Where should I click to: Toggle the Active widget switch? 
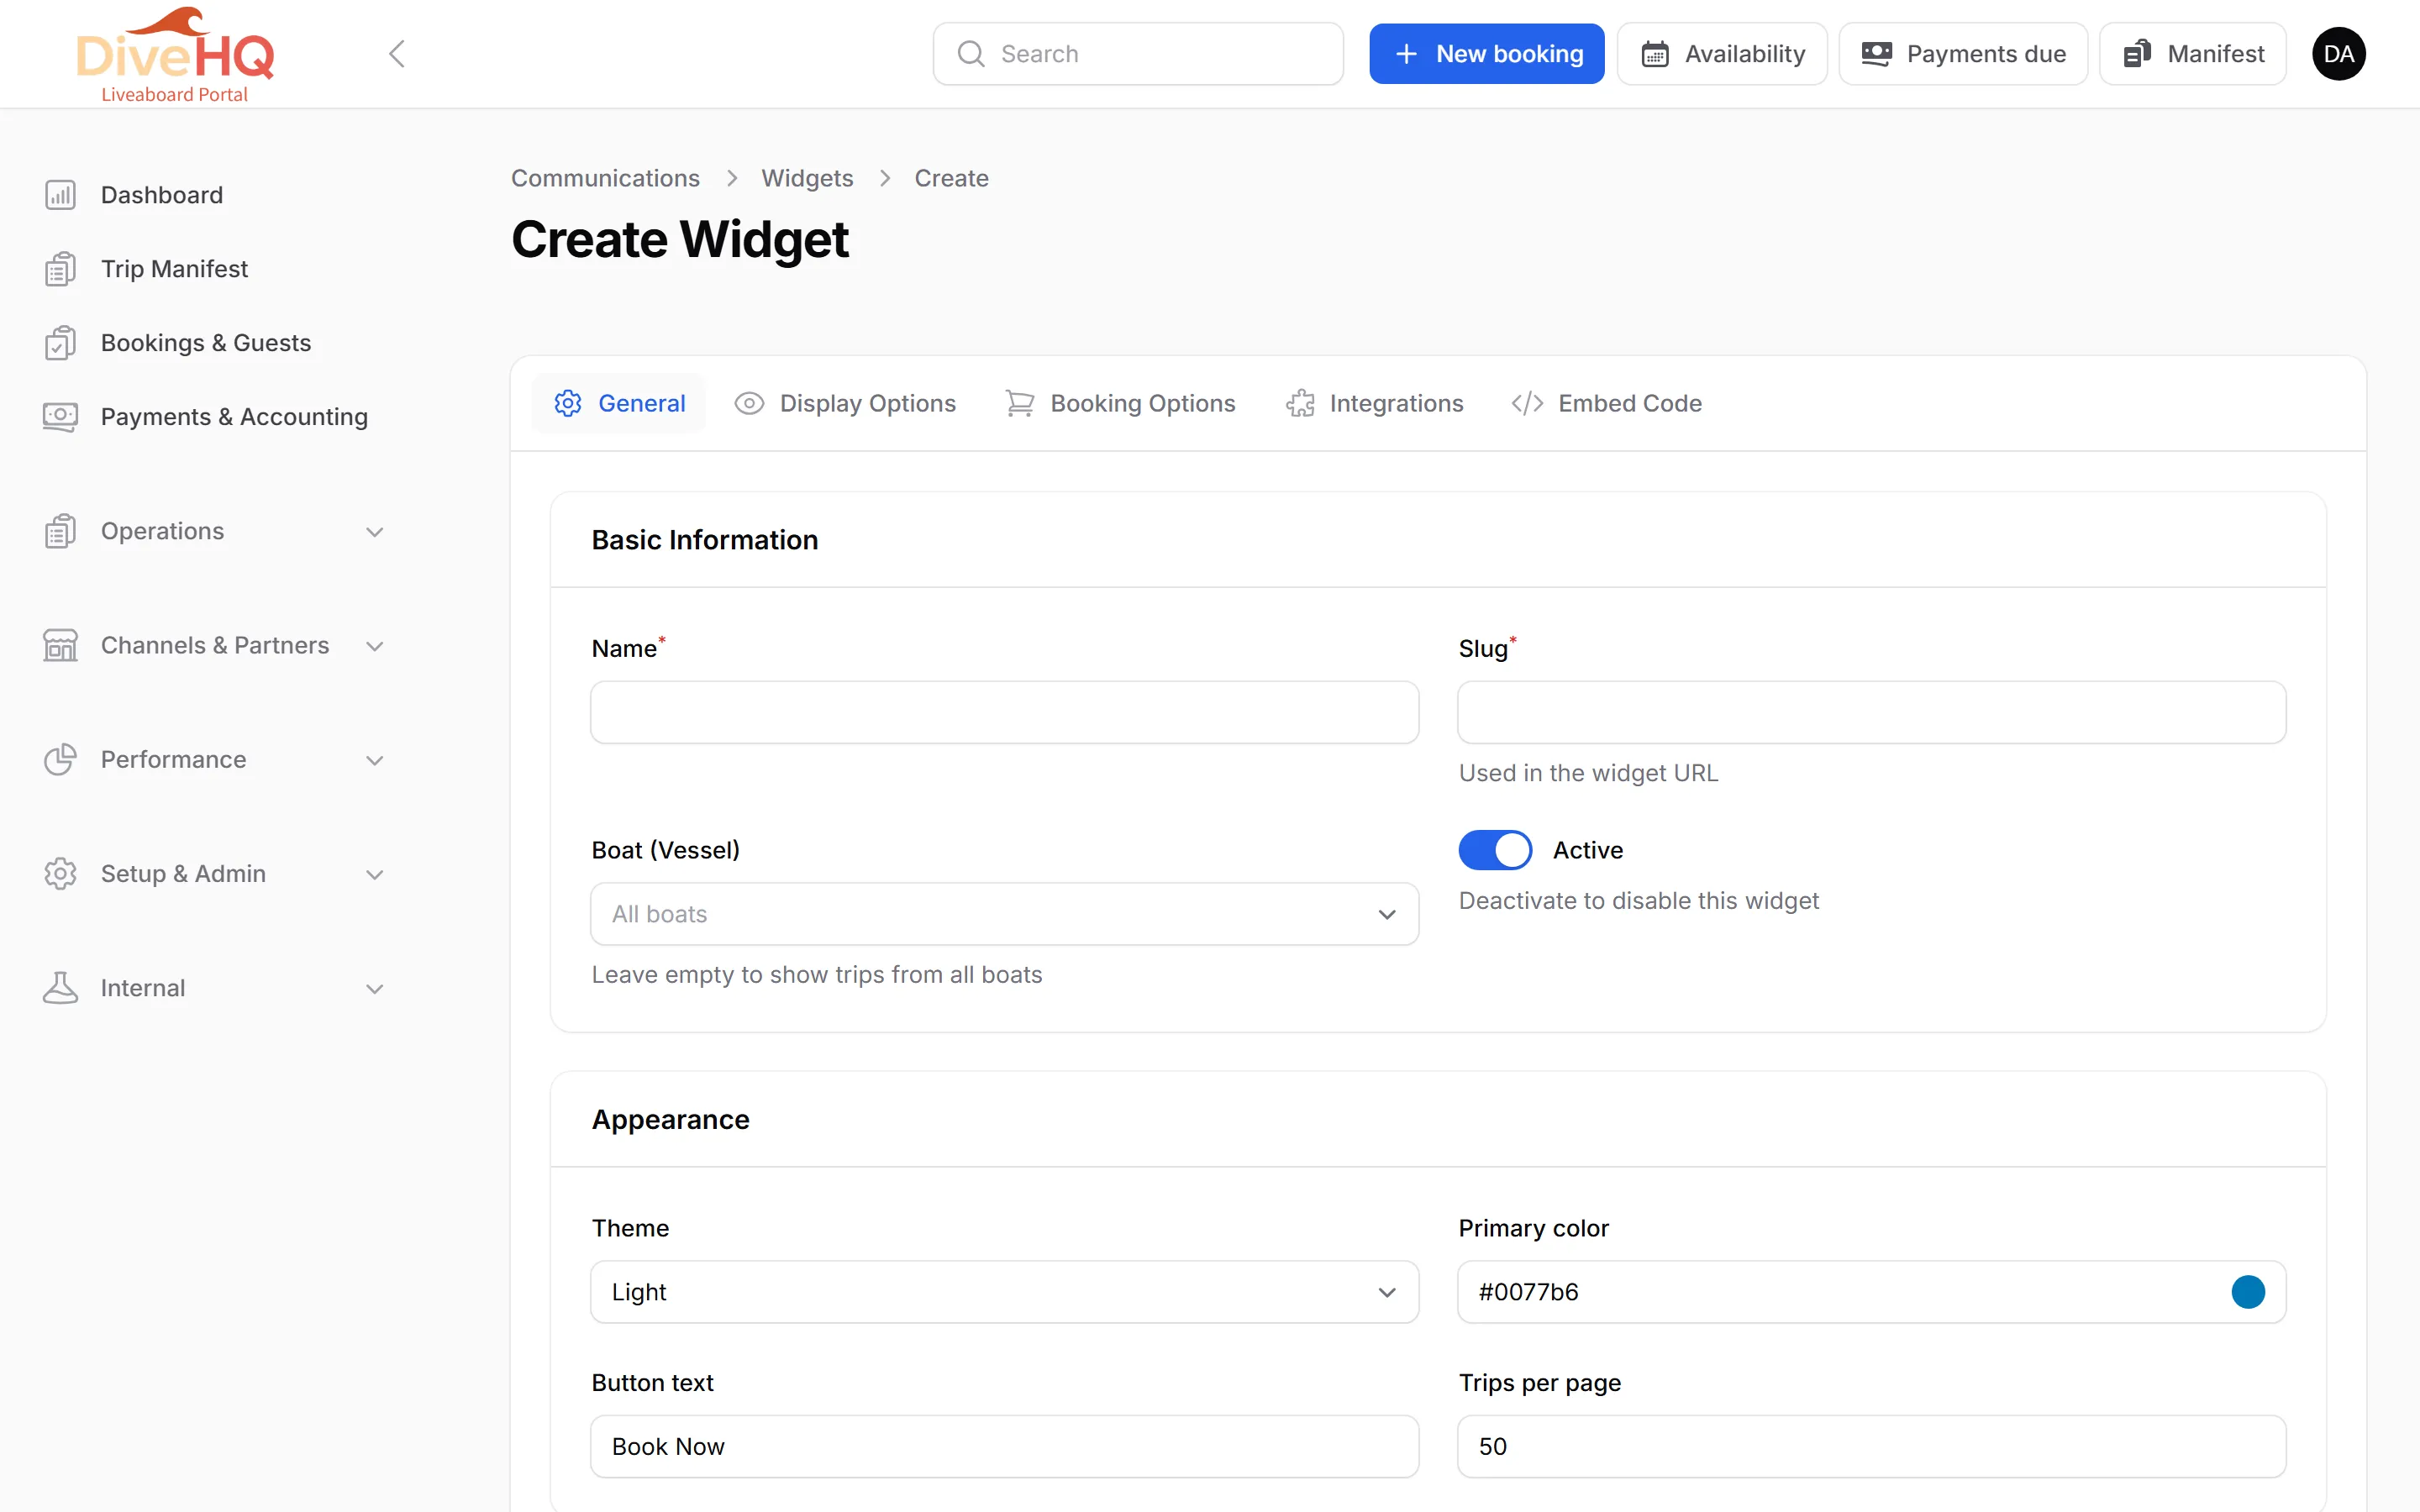pos(1495,850)
